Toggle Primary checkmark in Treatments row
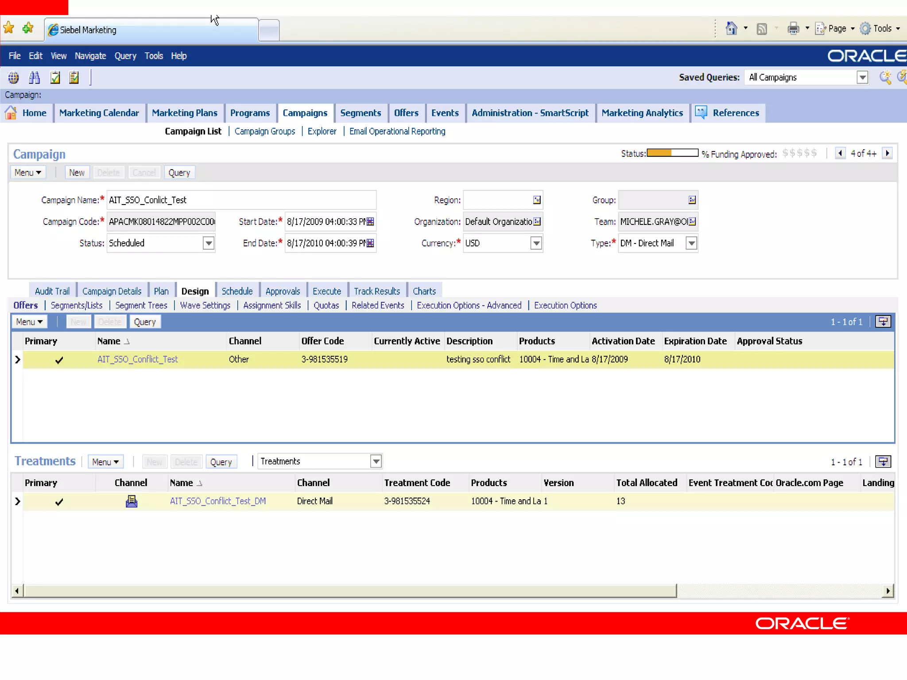Image resolution: width=907 pixels, height=680 pixels. (x=59, y=502)
